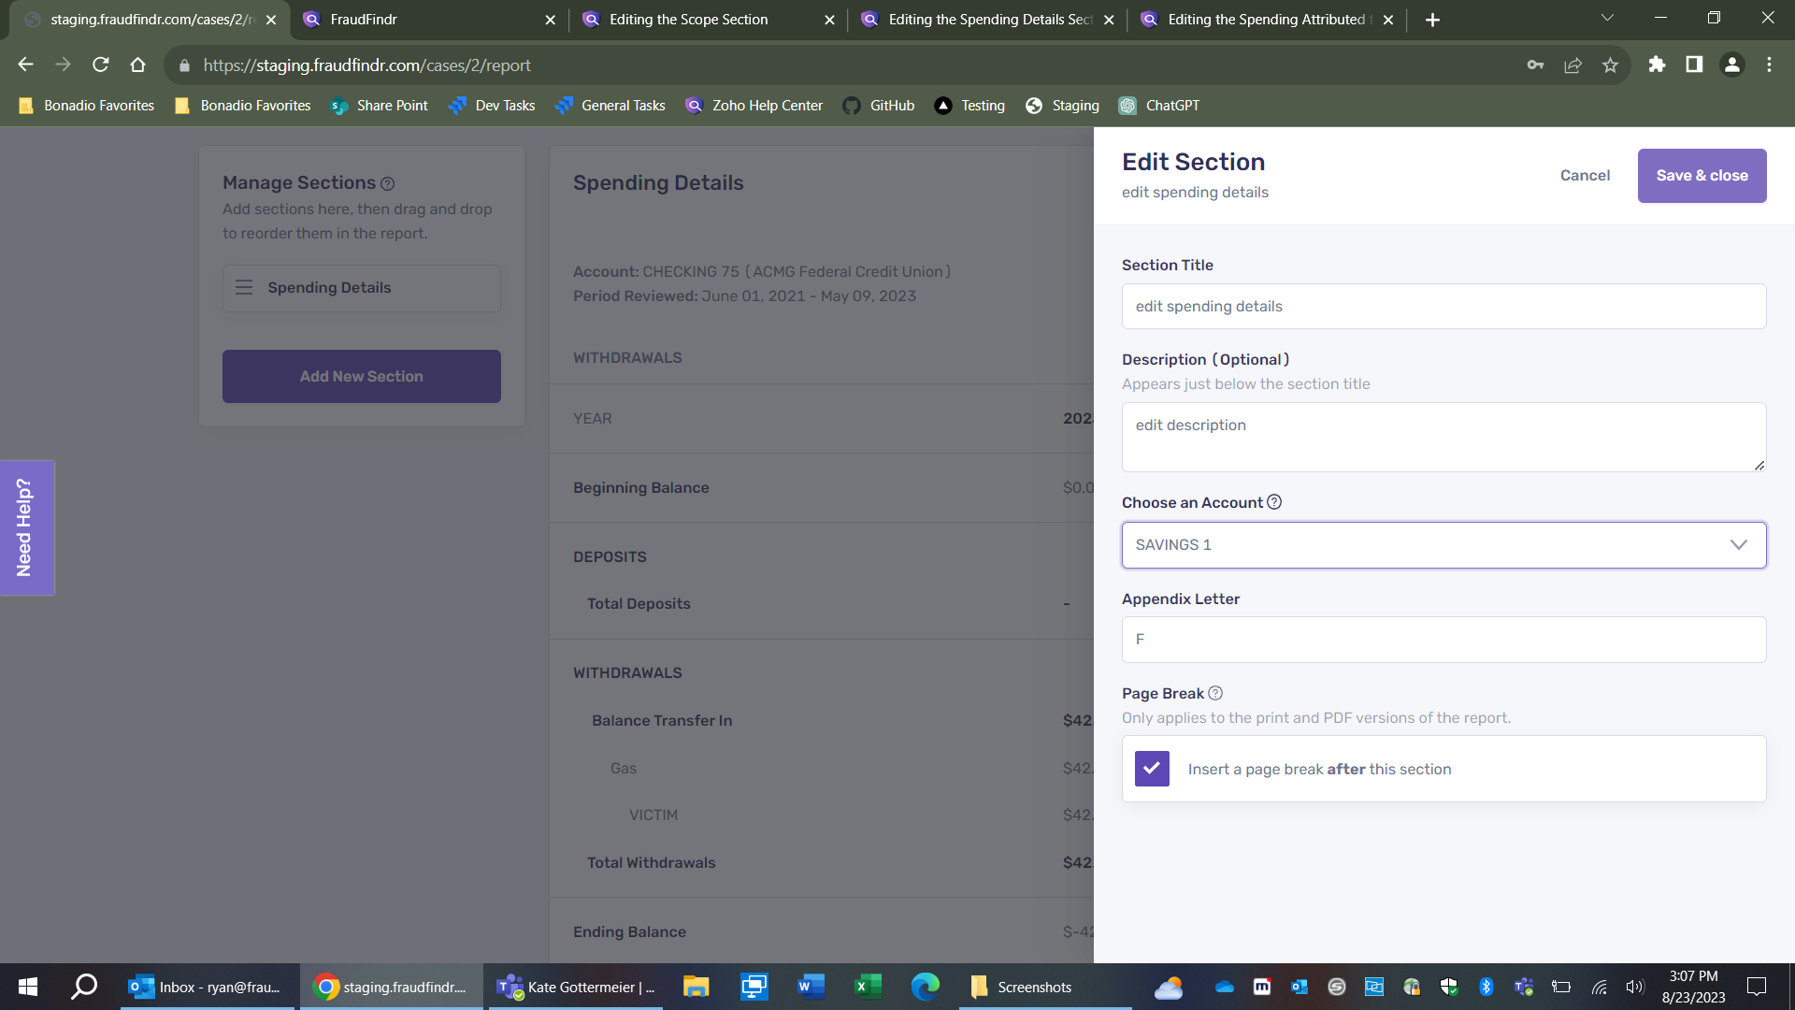Click the share page icon in address bar

[1572, 65]
